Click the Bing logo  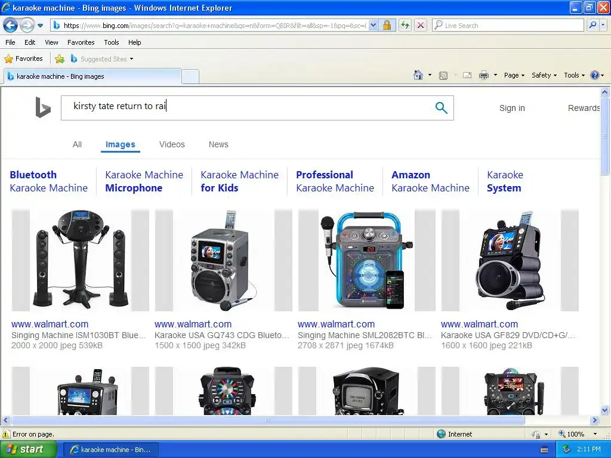(x=43, y=107)
